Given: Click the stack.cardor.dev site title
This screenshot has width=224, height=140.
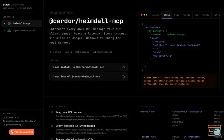Looking at the screenshot, I should tap(13, 4).
